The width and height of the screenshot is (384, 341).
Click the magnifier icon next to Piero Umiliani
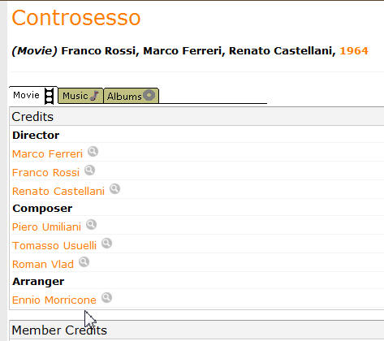[x=91, y=225]
